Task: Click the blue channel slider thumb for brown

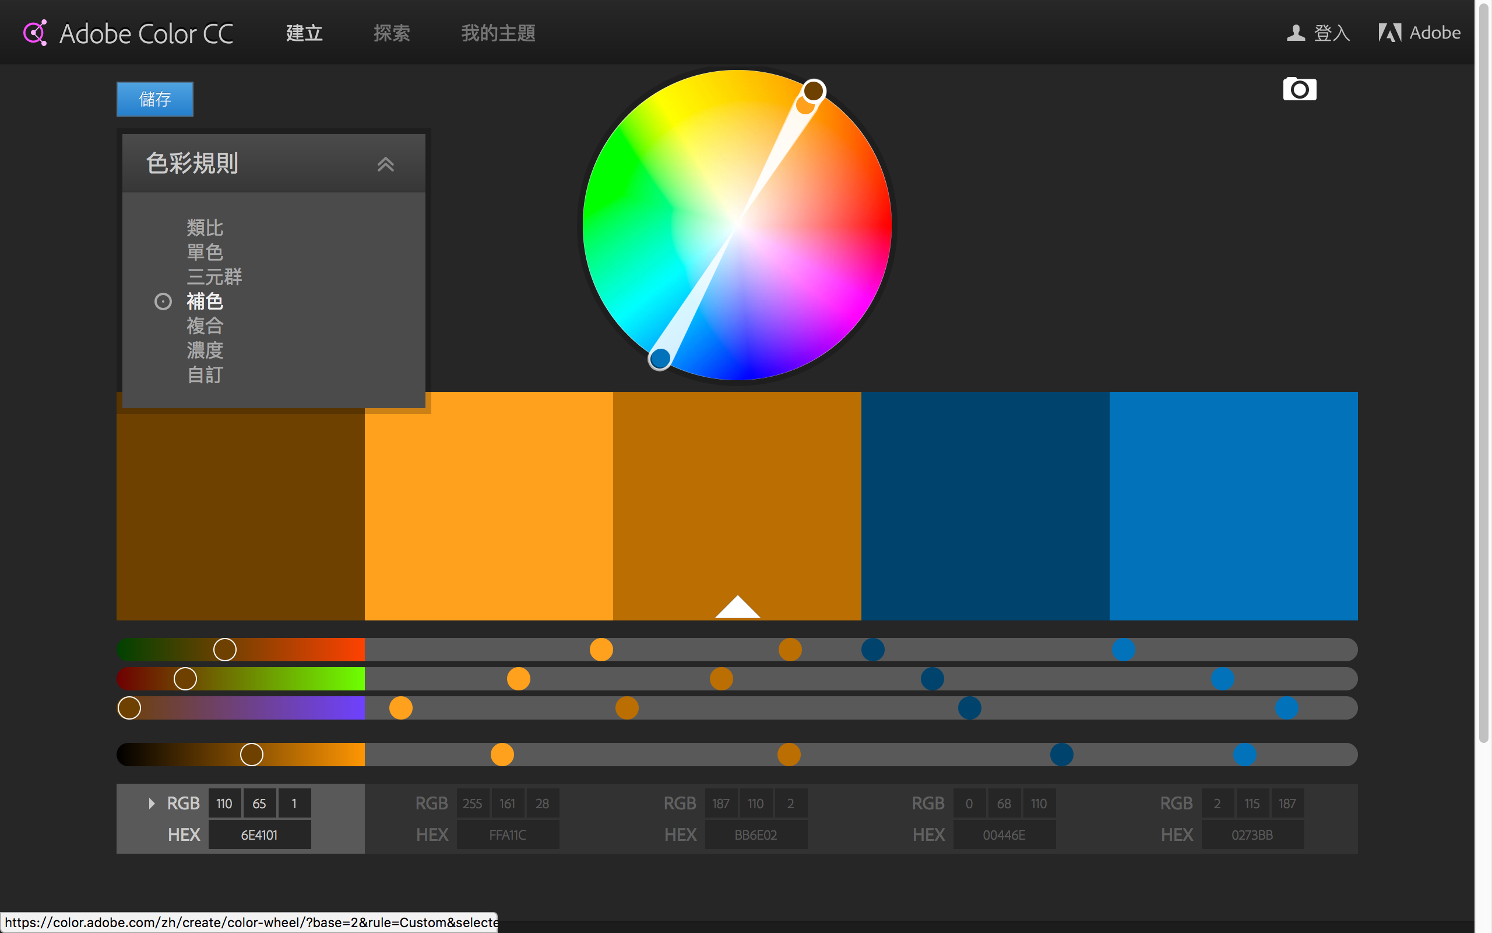Action: click(x=129, y=708)
